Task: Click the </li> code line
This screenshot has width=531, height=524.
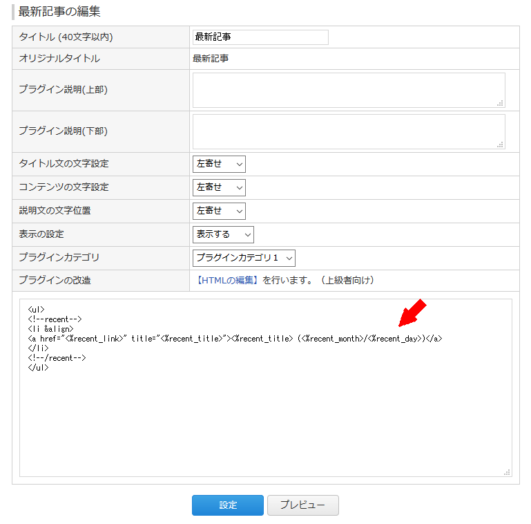Action: [38, 348]
